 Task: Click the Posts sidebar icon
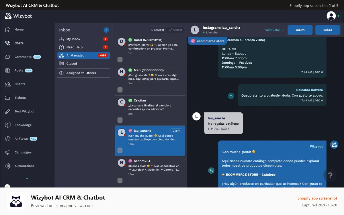point(8,71)
